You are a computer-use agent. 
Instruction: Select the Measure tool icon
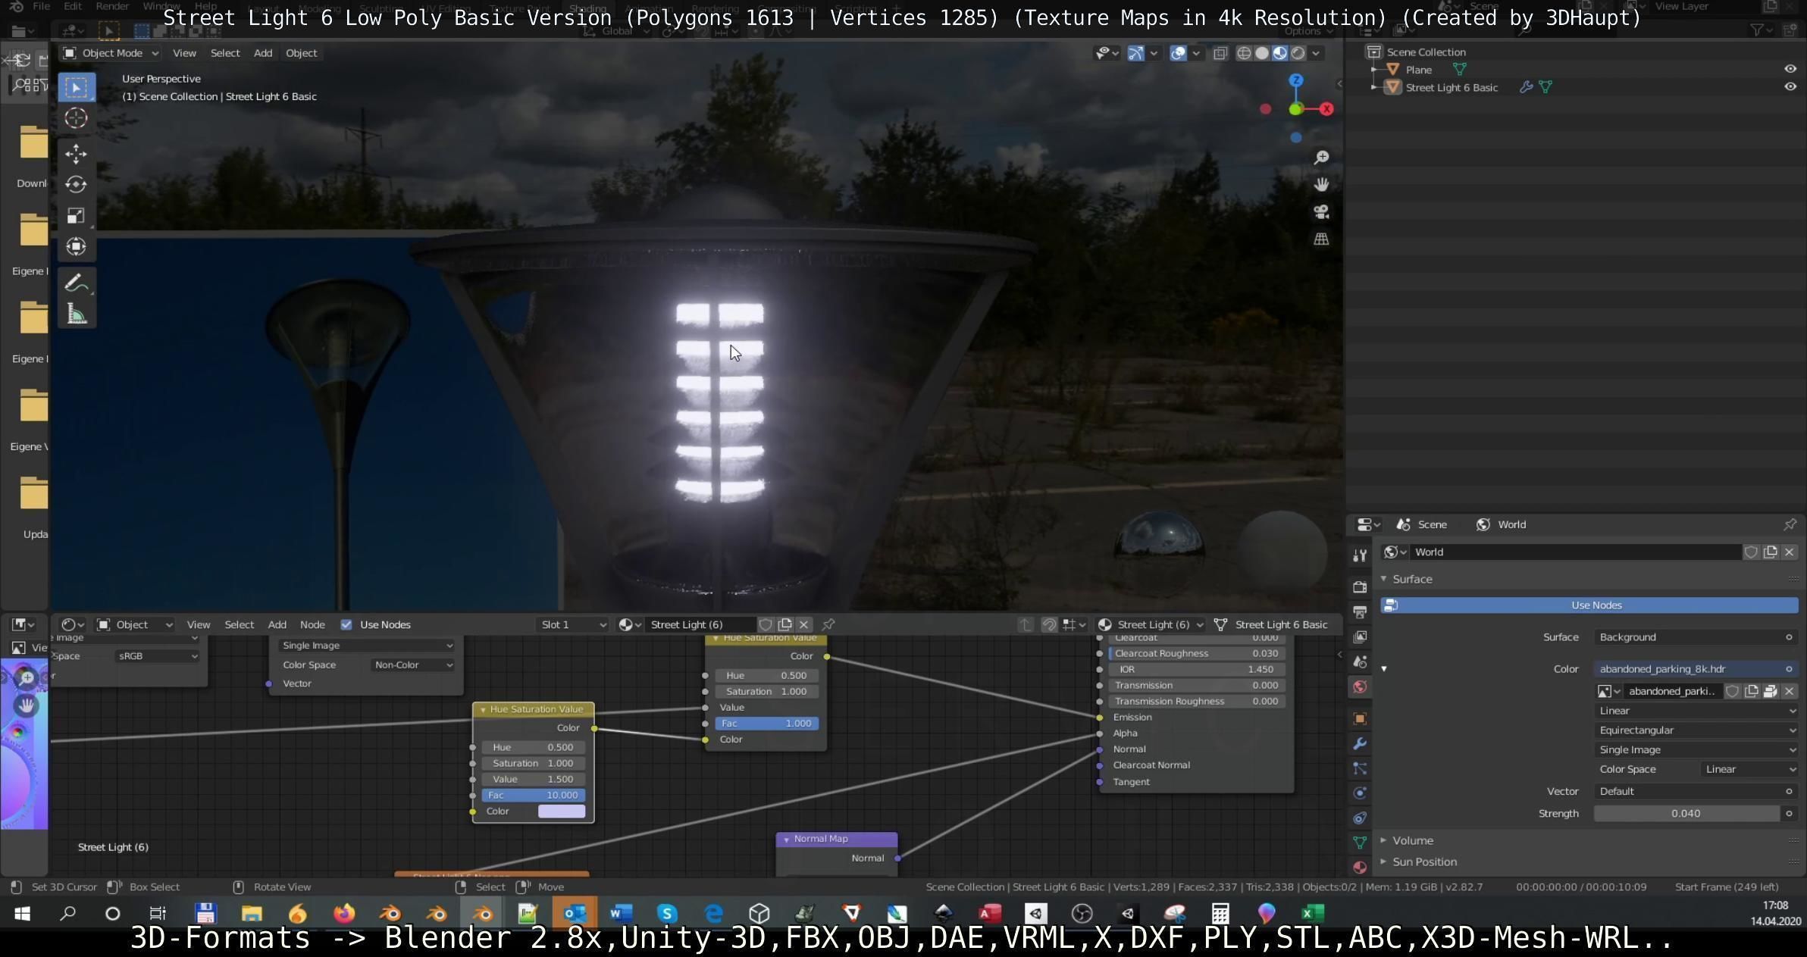click(x=76, y=314)
